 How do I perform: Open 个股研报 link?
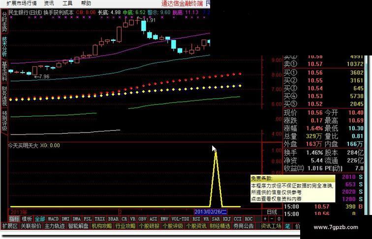pyautogui.click(x=149, y=226)
